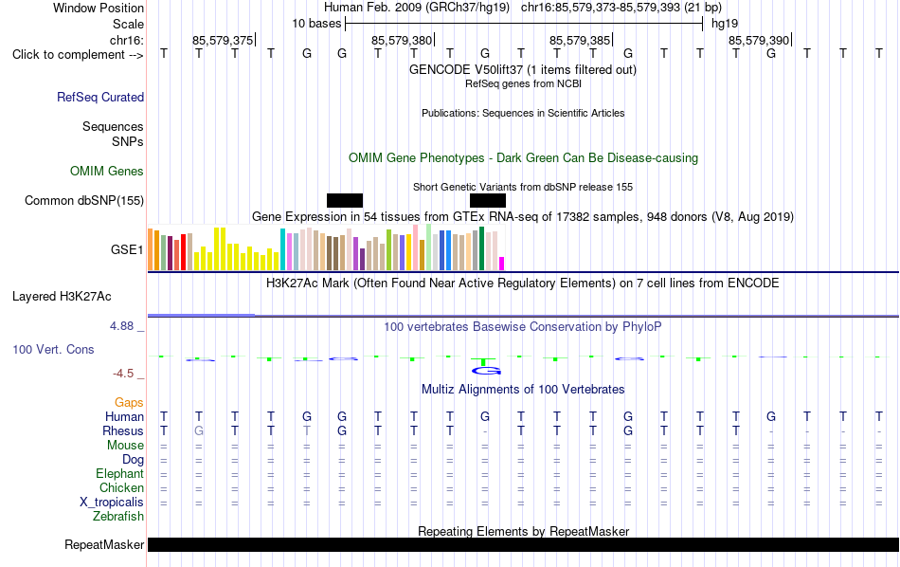The image size is (900, 567).
Task: Click the '10 bases' scale bar
Action: tap(524, 24)
